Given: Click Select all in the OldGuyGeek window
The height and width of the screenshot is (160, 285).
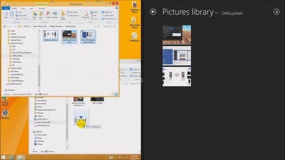Looking at the screenshot, I should (106, 12).
